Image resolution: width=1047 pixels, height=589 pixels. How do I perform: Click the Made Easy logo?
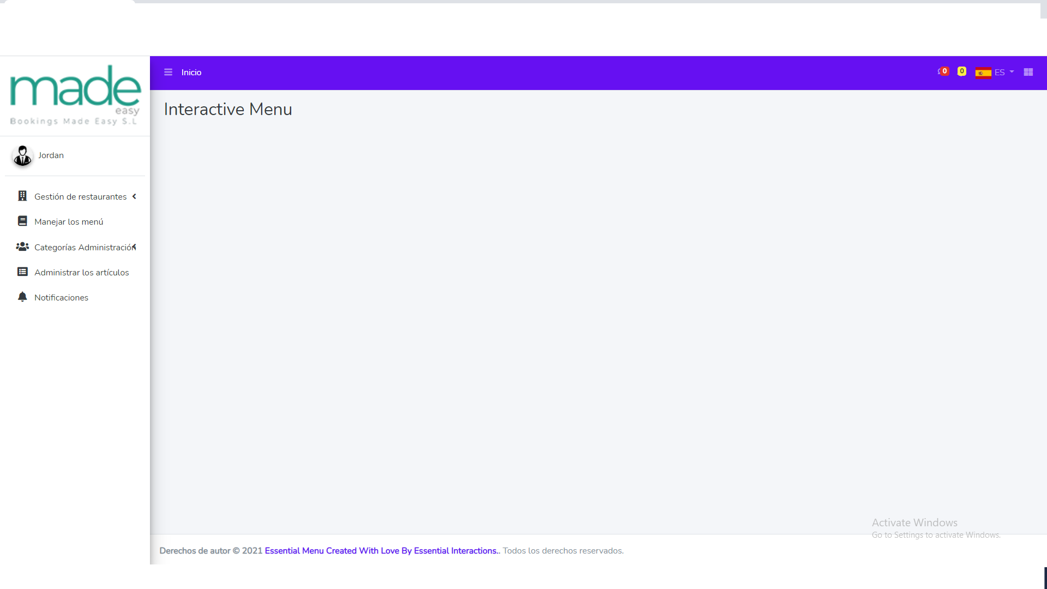(75, 95)
